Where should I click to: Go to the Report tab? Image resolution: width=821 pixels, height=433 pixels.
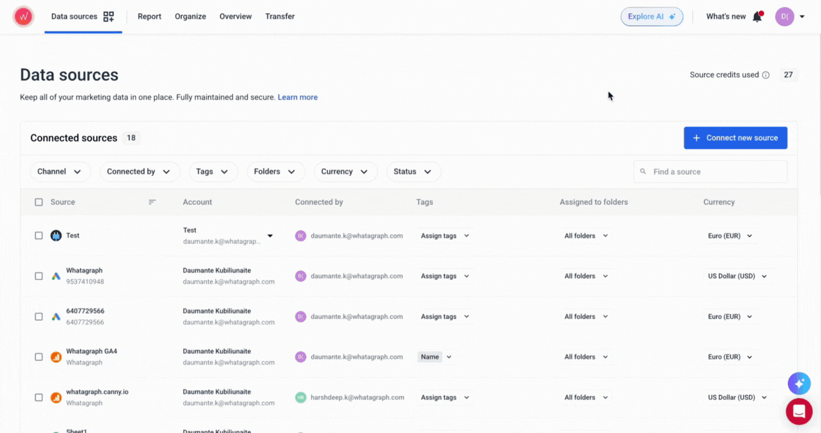(x=149, y=17)
